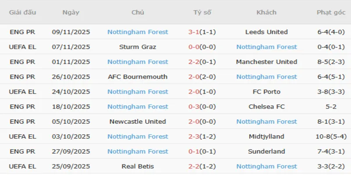Click on Chelsea FC

click(x=266, y=107)
